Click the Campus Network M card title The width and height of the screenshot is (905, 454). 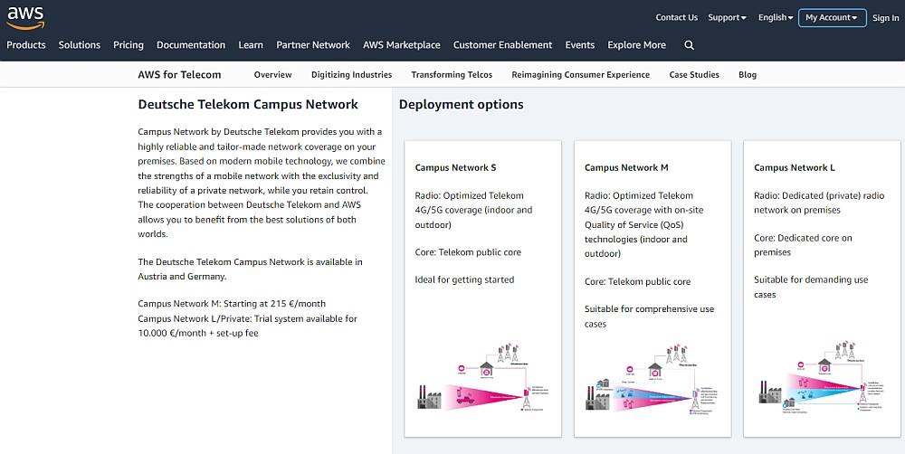[626, 168]
